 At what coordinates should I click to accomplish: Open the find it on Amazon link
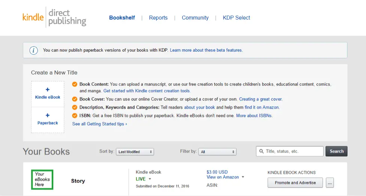pyautogui.click(x=262, y=108)
